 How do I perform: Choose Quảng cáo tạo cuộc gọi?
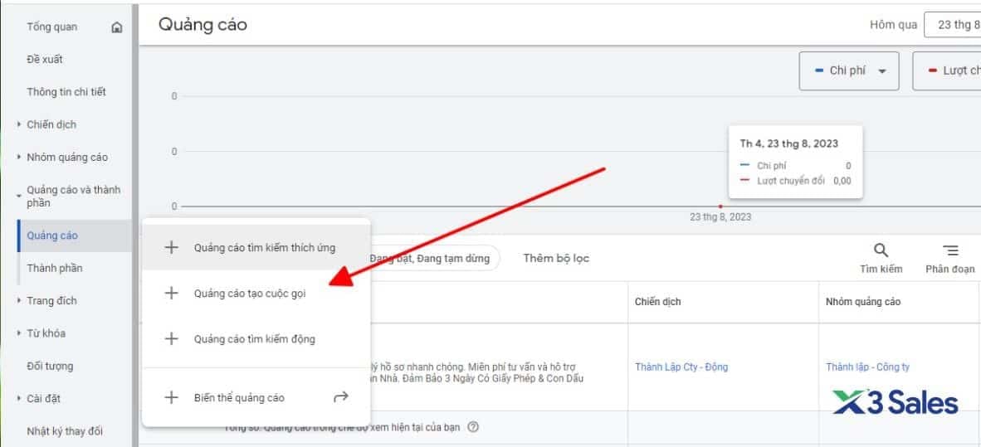[256, 294]
